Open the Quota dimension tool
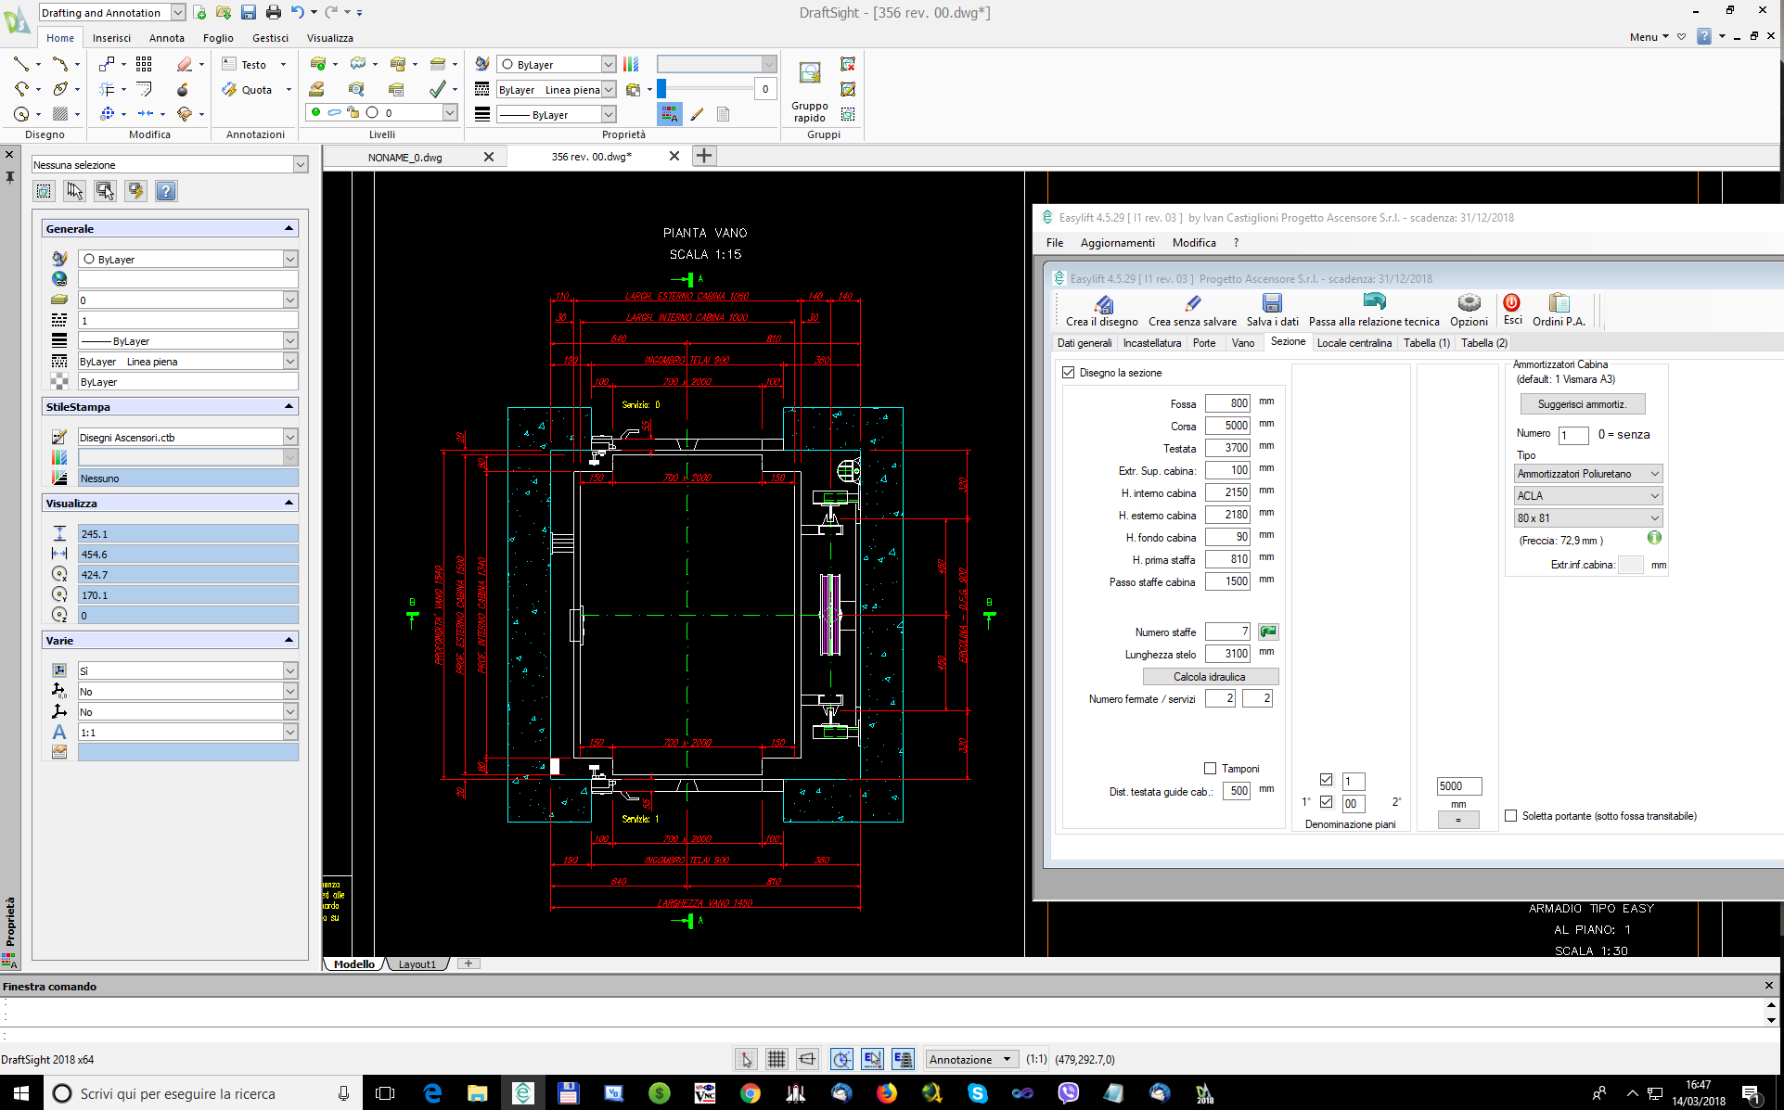Screen dimensions: 1784x1110 pos(247,89)
